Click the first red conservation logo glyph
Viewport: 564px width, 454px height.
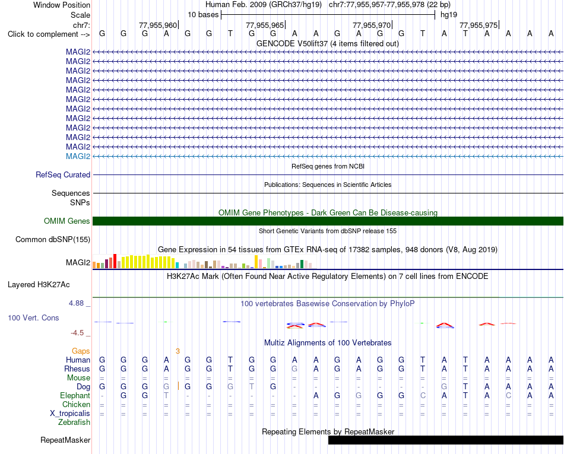[x=295, y=326]
